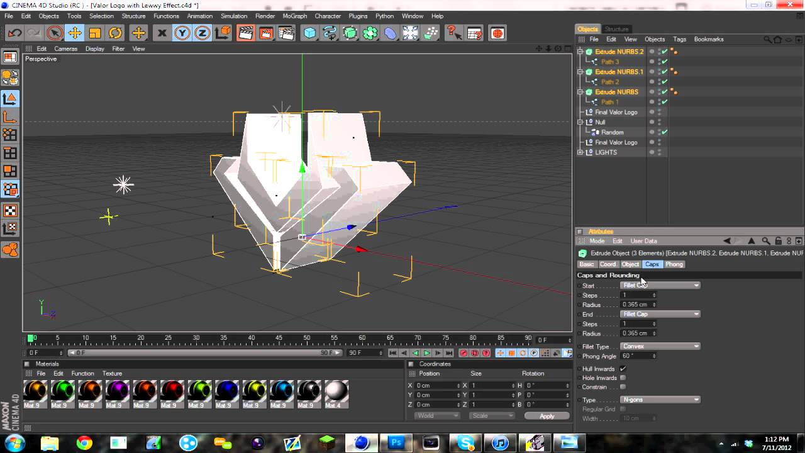Viewport: 805px width, 453px height.
Task: Add a cube primitive object
Action: click(309, 33)
